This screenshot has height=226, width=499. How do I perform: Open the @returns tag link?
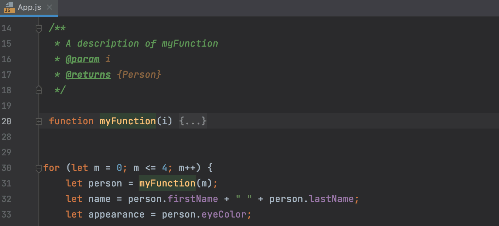click(88, 74)
